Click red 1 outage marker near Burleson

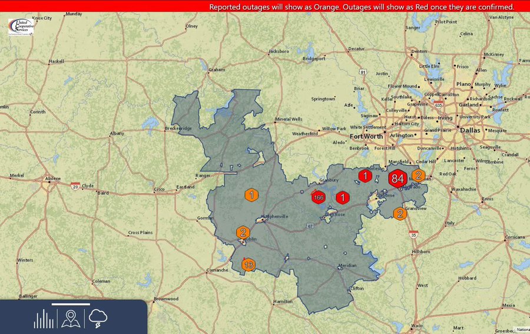(365, 176)
